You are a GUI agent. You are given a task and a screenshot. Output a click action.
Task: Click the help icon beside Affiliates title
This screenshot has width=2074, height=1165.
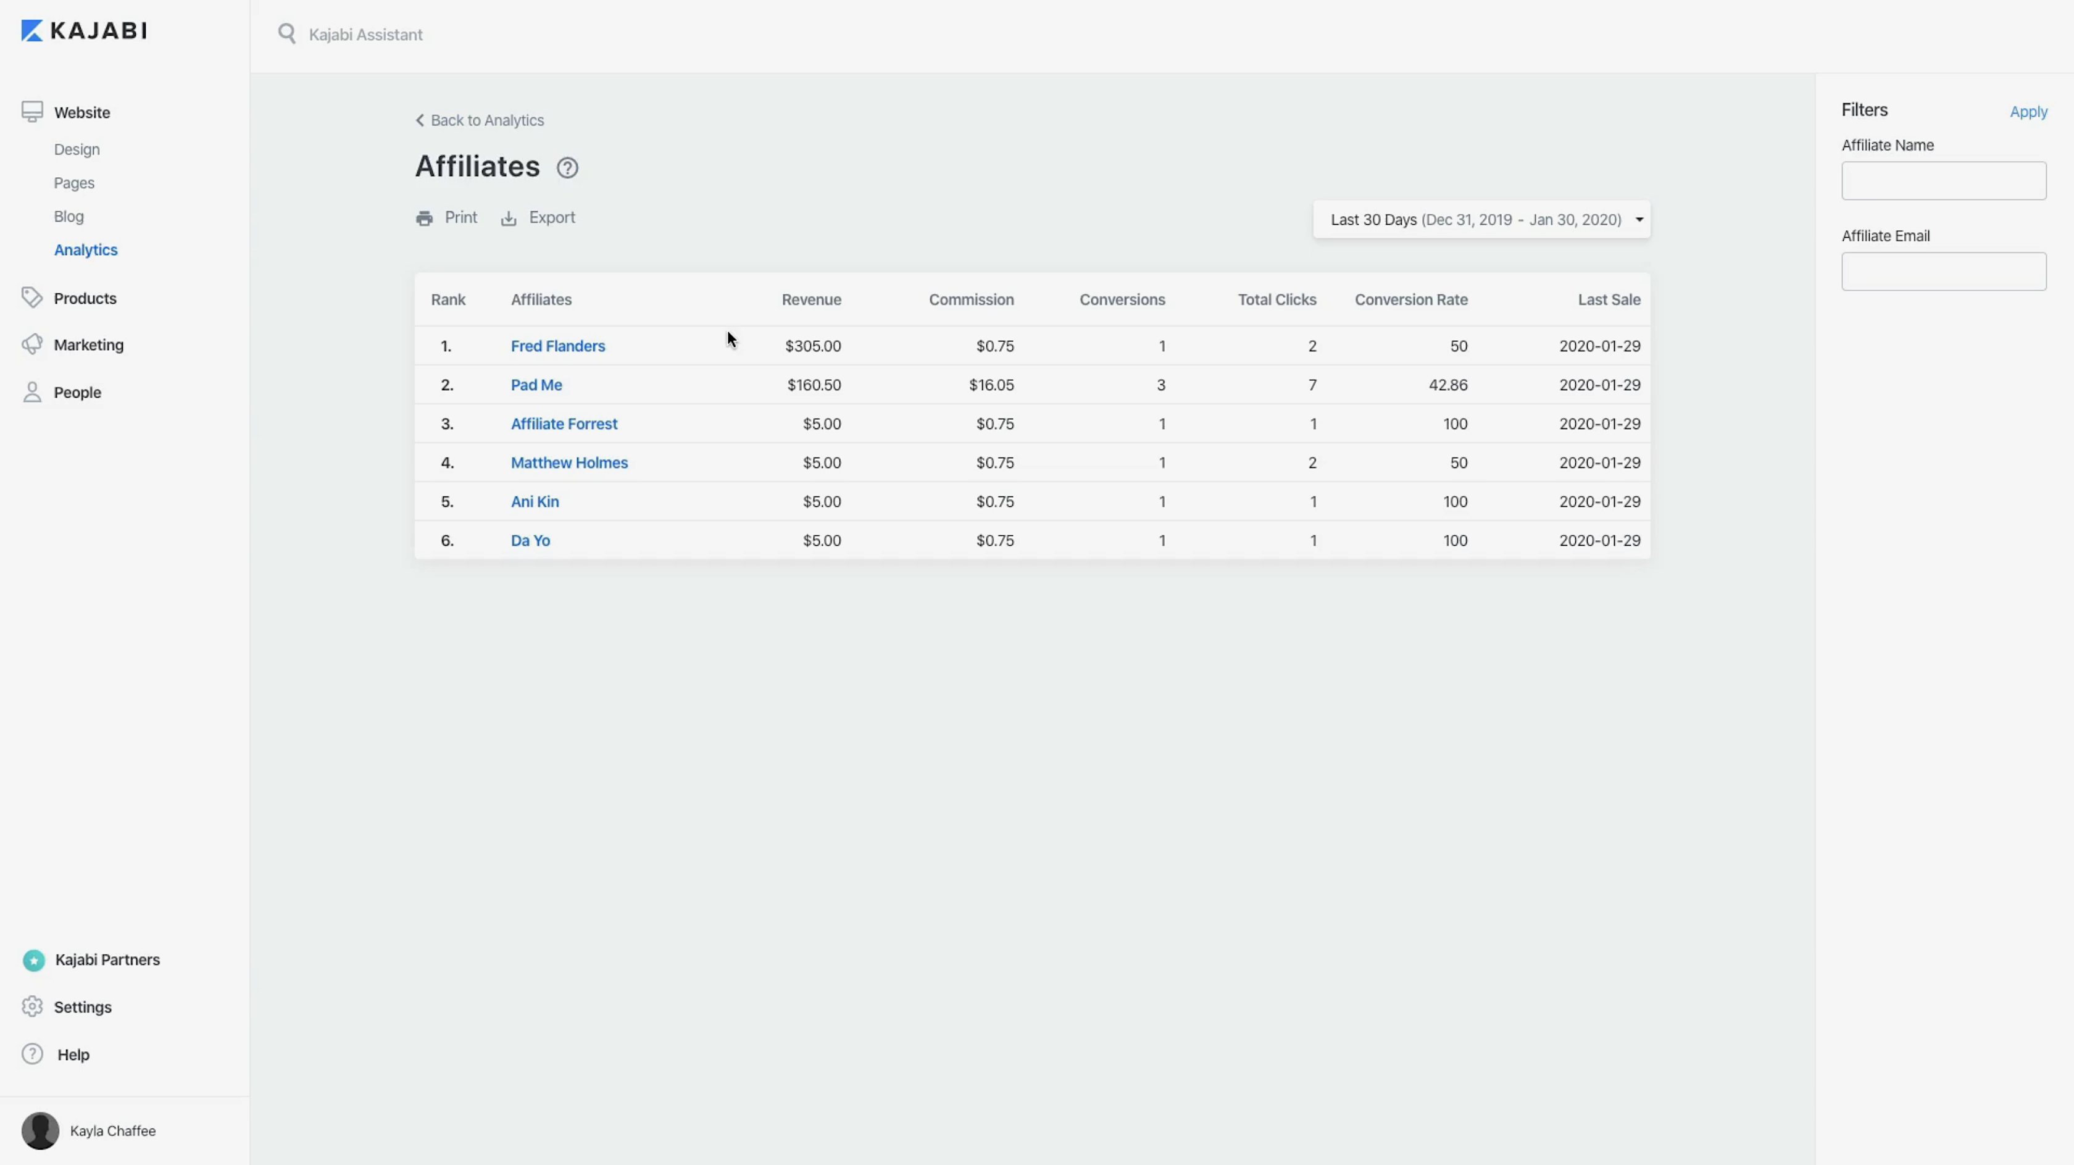[x=568, y=167]
